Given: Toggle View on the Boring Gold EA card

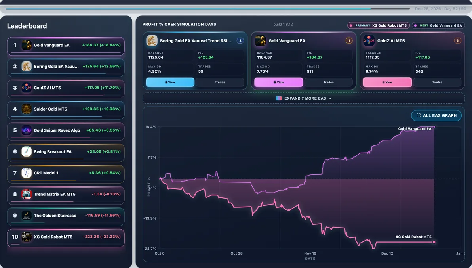Looking at the screenshot, I should [170, 82].
